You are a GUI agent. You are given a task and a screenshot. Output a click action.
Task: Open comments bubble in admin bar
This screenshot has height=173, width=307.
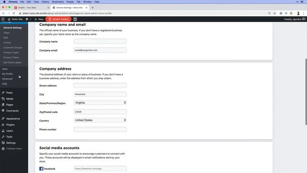28,19
